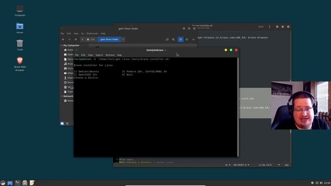The width and height of the screenshot is (331, 186).
Task: Select File System in file manager sidebar
Action: point(68,87)
